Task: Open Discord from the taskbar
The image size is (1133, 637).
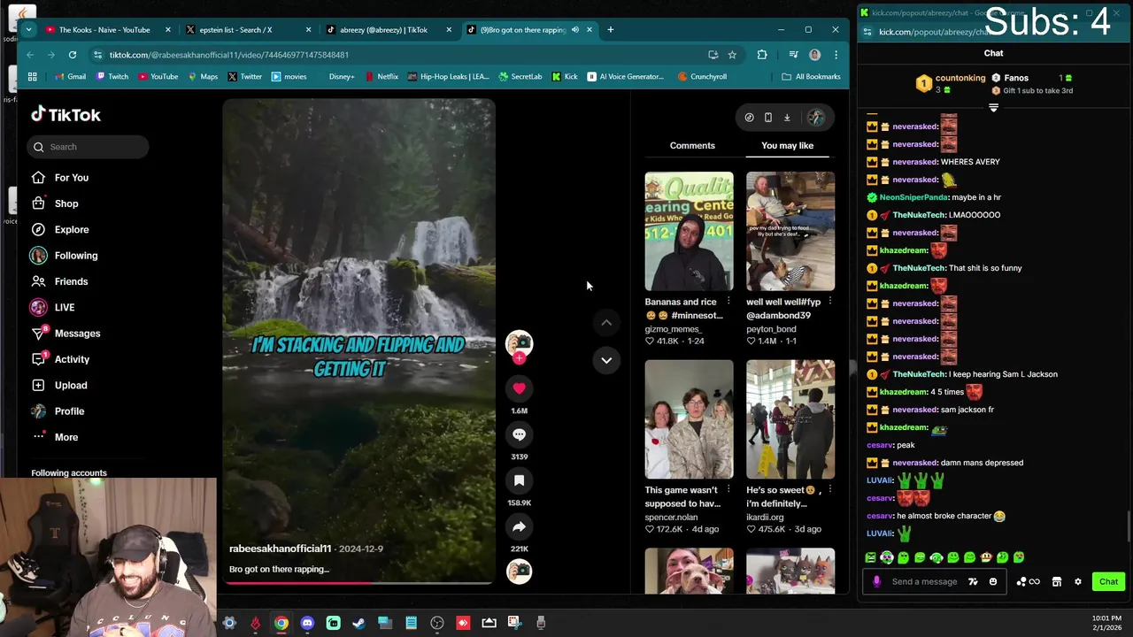Action: (x=307, y=623)
